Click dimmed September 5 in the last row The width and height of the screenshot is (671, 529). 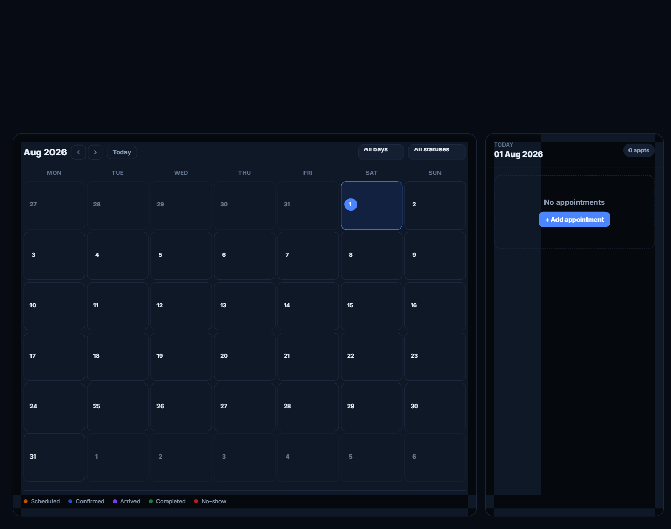(x=372, y=458)
